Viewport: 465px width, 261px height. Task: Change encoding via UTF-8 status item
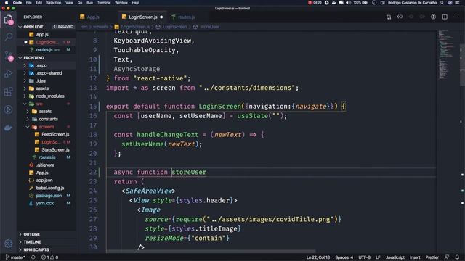(364, 257)
